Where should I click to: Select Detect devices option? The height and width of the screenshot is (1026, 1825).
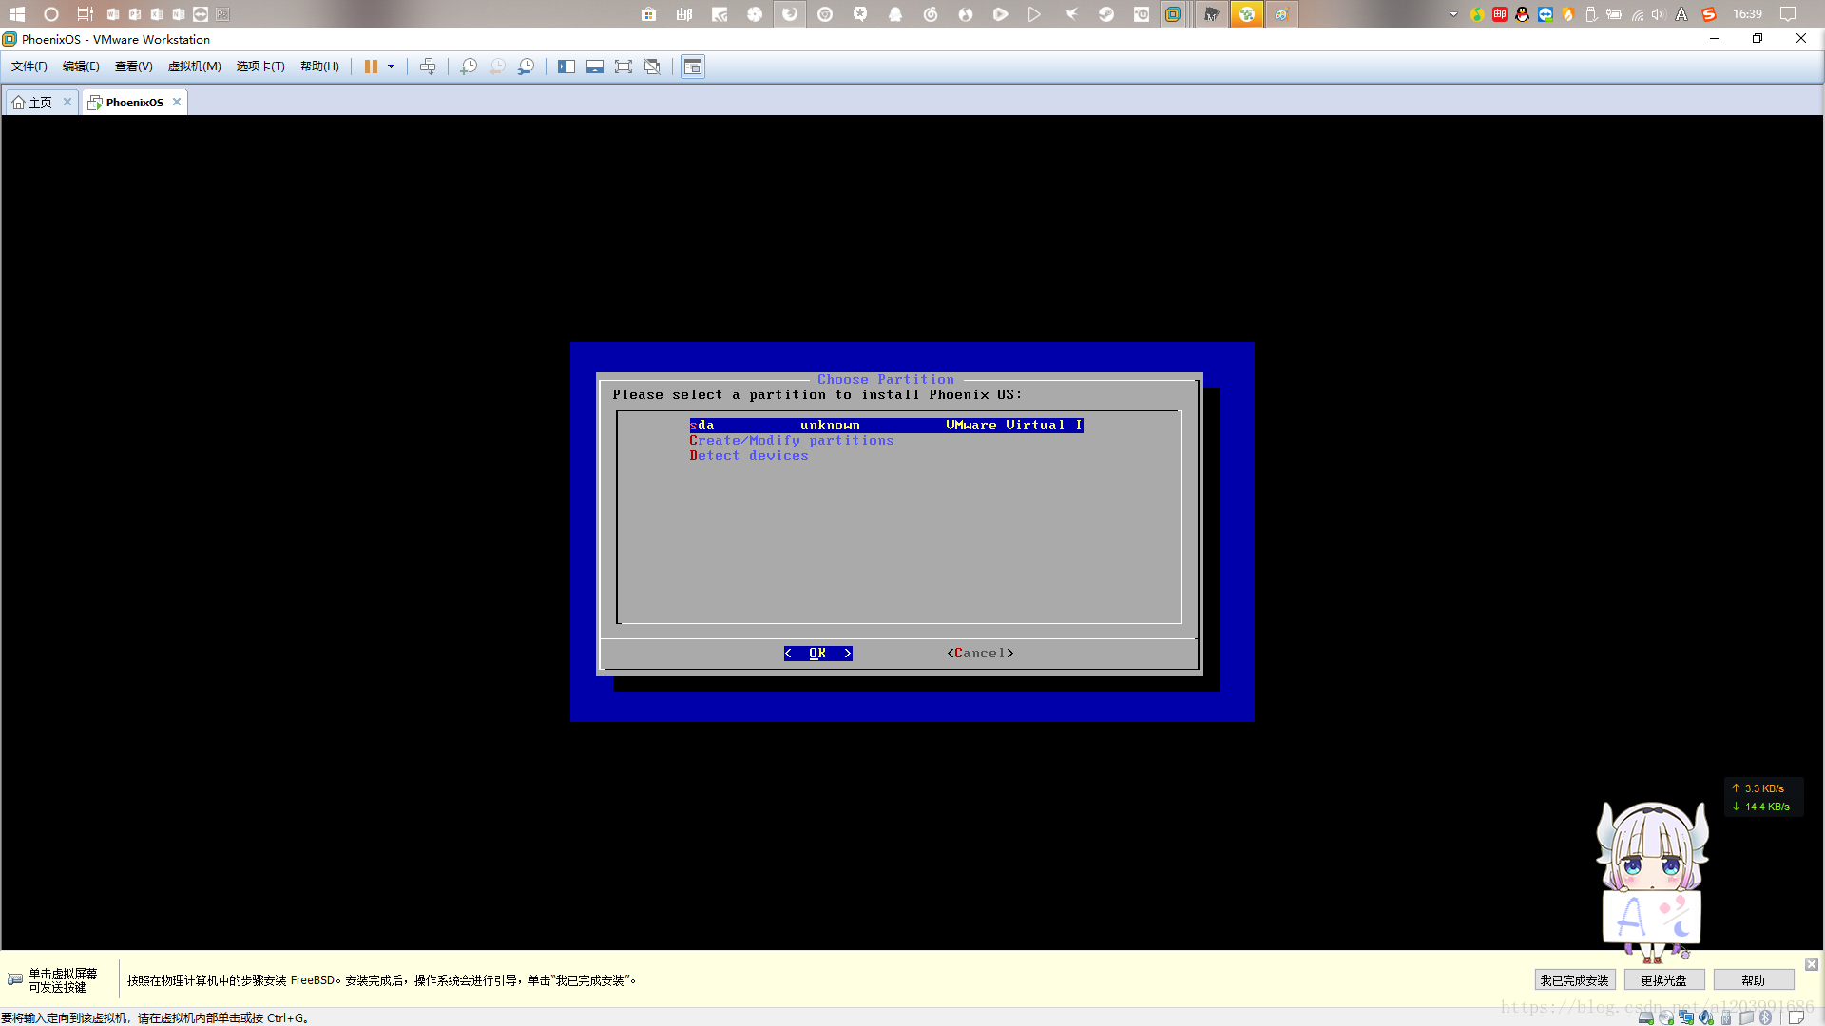click(748, 455)
